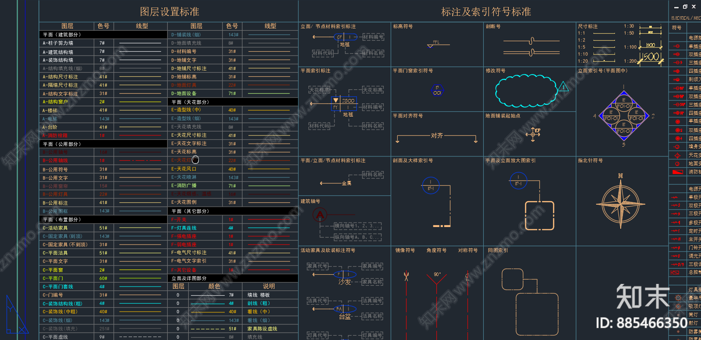Select the enlargement index circle under 平面及立面放大图索引
The width and height of the screenshot is (701, 340).
coord(518,181)
